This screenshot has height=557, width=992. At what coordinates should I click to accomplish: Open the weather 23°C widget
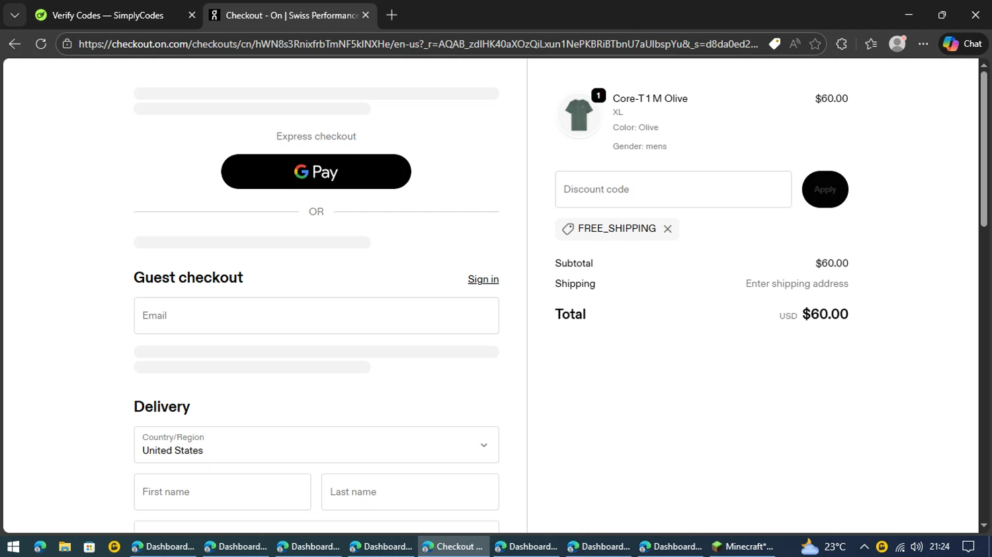(x=823, y=546)
